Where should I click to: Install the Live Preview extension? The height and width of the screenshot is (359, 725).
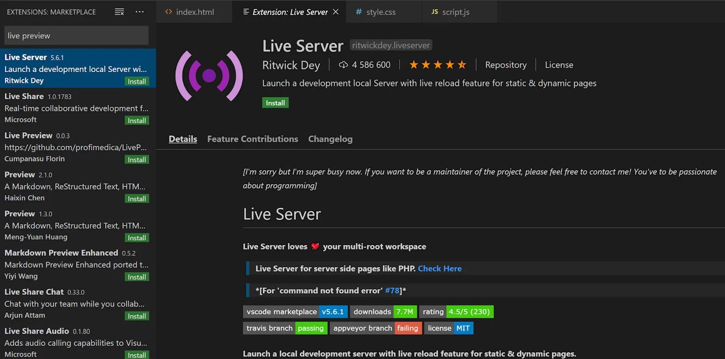pyautogui.click(x=137, y=159)
